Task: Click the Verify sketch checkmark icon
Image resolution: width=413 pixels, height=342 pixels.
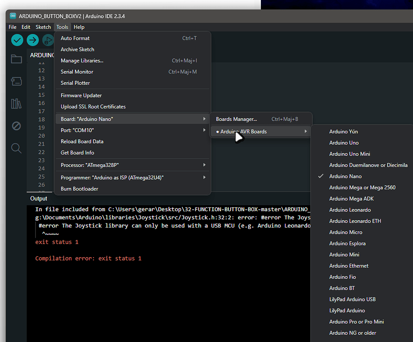Action: 17,40
